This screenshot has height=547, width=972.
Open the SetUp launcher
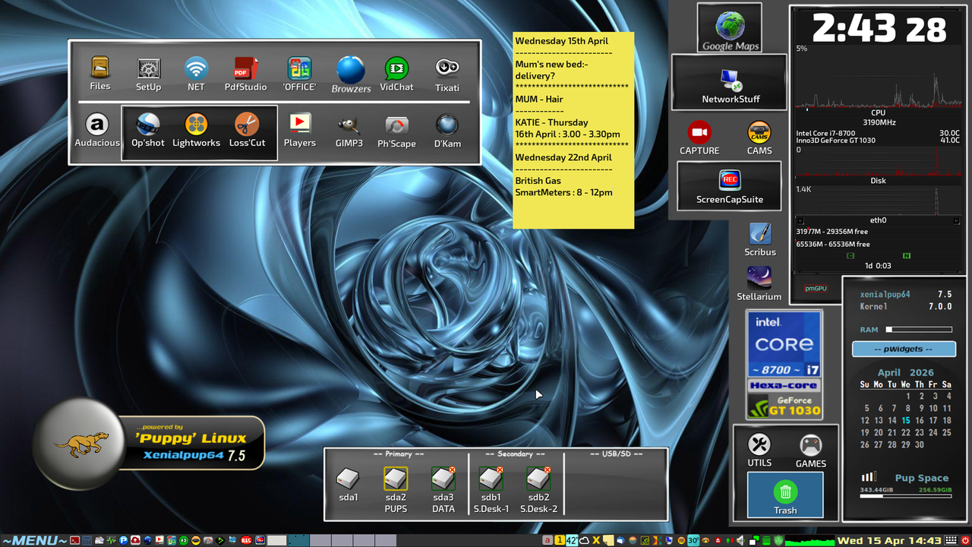click(148, 68)
